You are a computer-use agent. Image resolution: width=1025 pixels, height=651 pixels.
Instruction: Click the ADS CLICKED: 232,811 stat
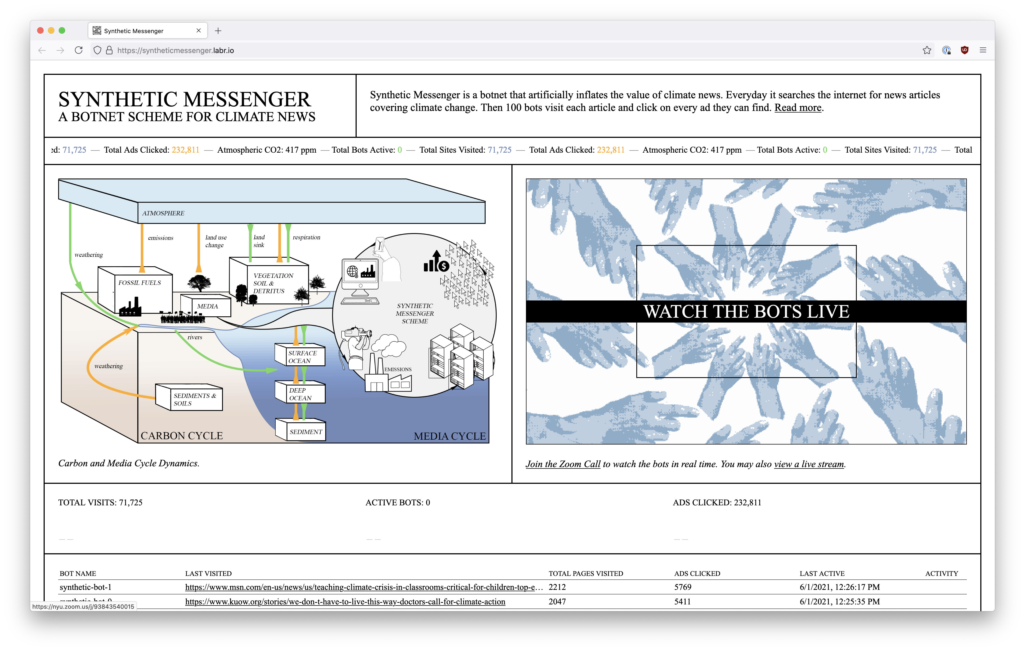tap(717, 502)
